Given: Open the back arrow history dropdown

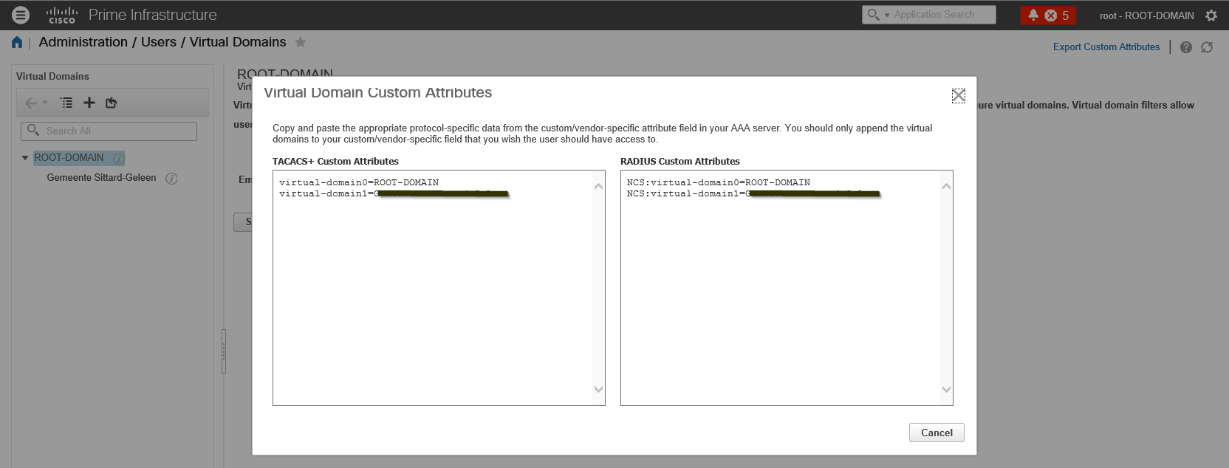Looking at the screenshot, I should 45,103.
